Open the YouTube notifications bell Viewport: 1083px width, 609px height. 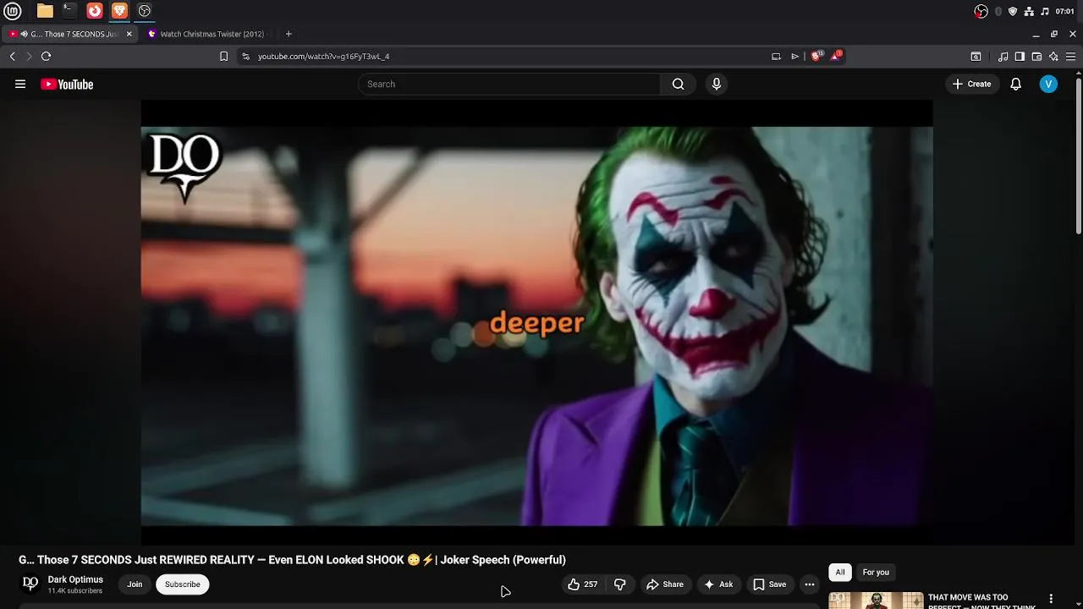pos(1015,84)
